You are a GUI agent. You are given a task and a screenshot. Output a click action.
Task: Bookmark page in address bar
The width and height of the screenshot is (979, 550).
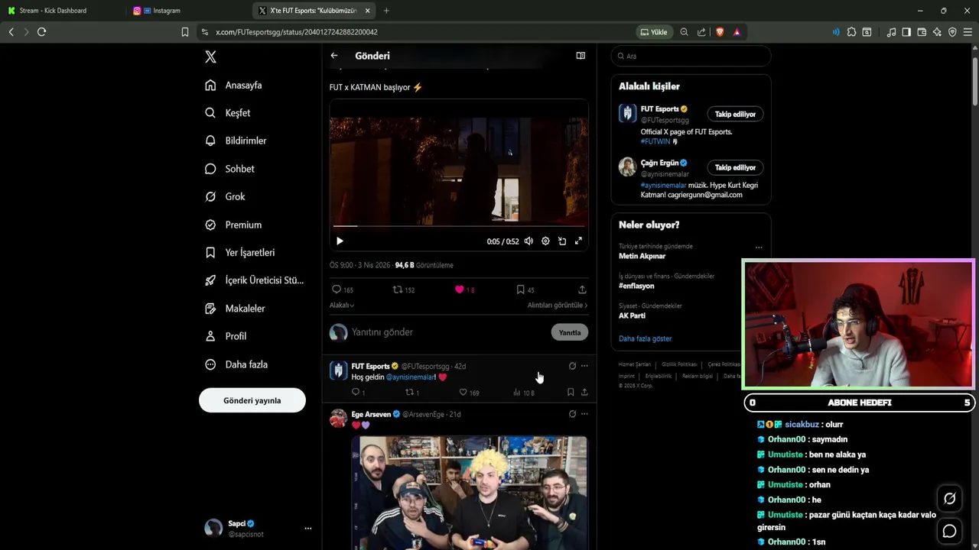[x=185, y=32]
